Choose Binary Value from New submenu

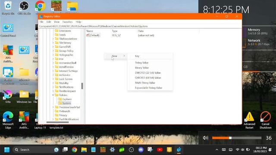coord(150,68)
